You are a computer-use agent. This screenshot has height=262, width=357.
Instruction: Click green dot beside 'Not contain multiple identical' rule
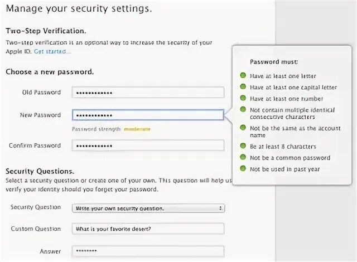click(x=243, y=109)
